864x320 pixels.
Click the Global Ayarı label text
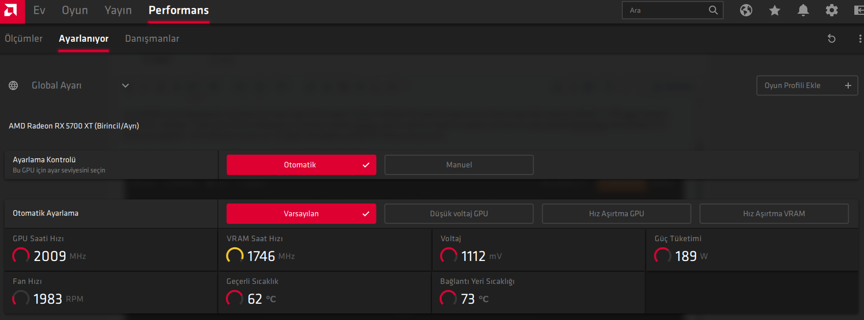pos(57,85)
